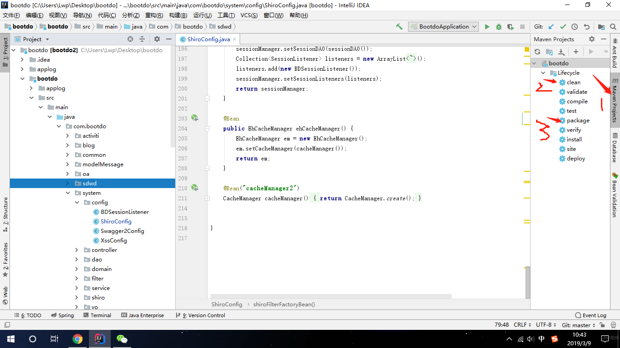Run with coverage icon in toolbar
The image size is (620, 348).
point(511,27)
